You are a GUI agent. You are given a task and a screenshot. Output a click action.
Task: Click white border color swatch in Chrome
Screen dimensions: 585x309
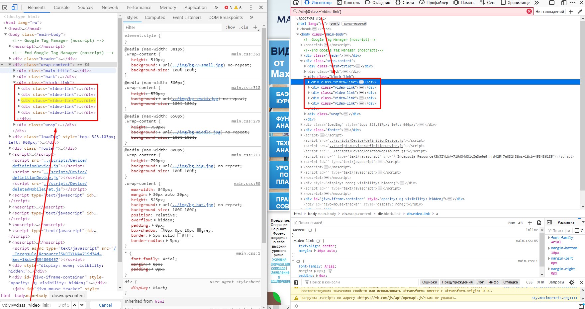click(x=179, y=235)
